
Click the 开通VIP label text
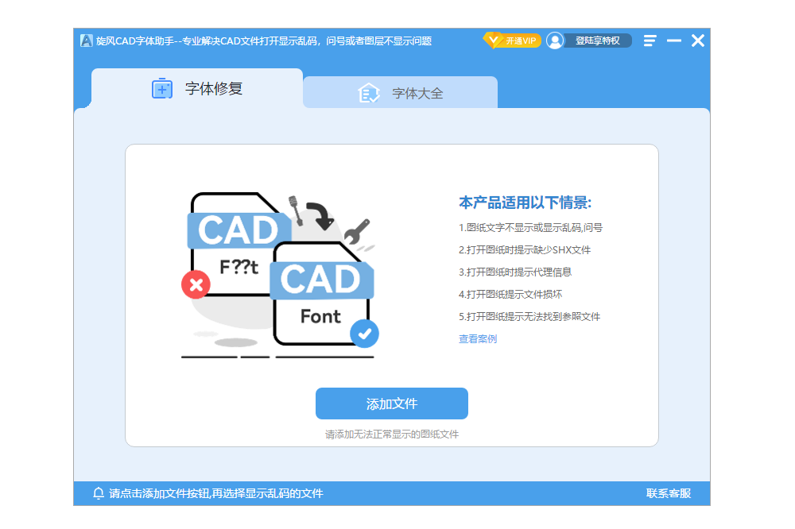pos(521,41)
